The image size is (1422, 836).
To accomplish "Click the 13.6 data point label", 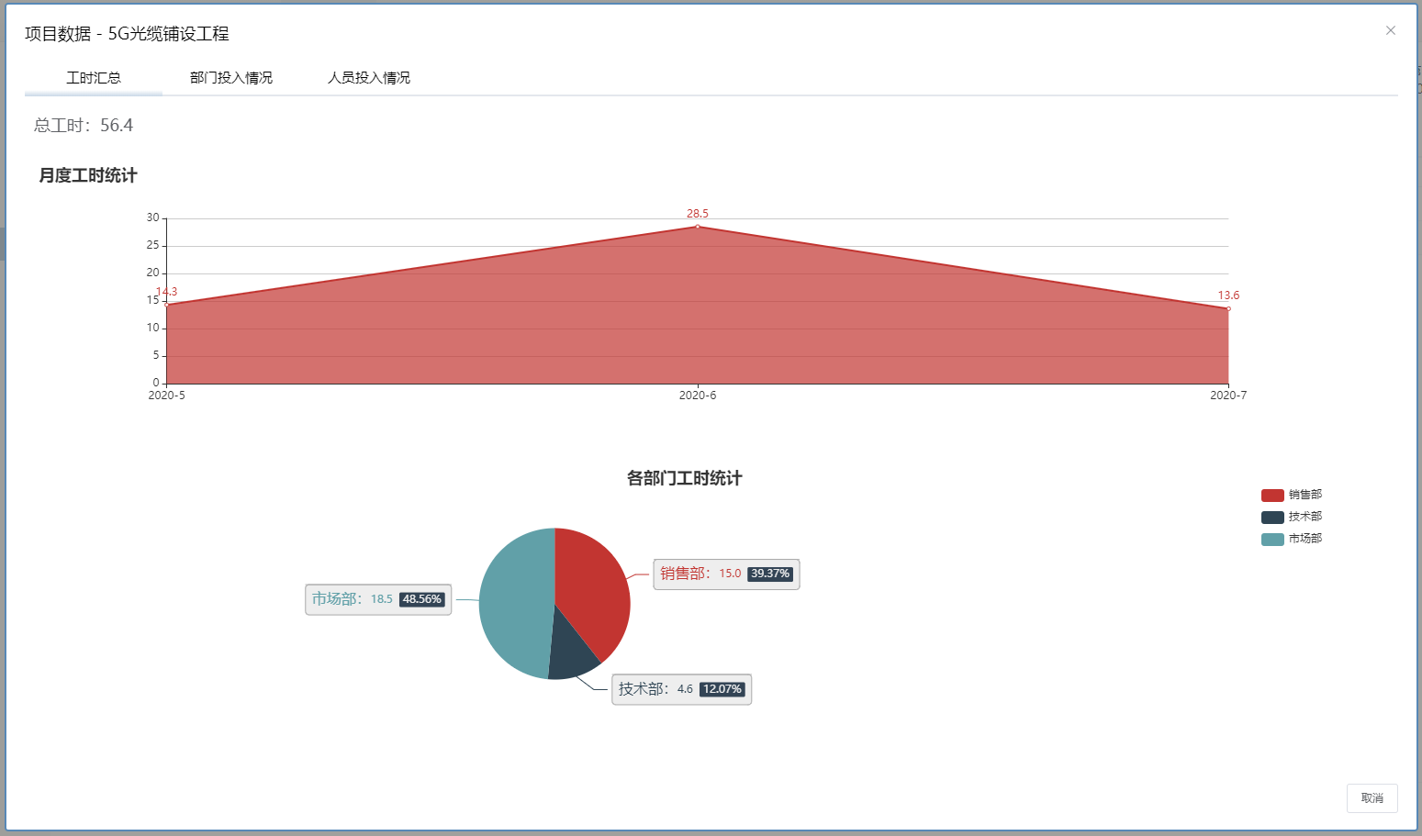I will (1228, 295).
